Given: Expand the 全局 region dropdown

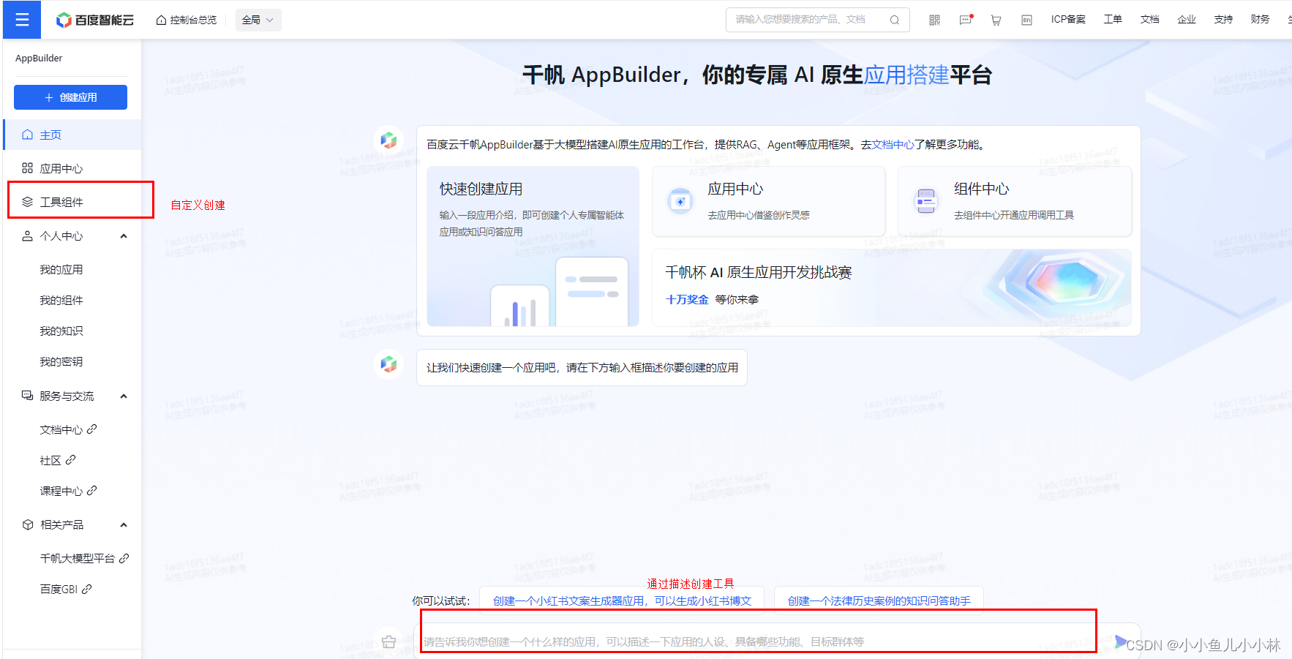Looking at the screenshot, I should click(258, 20).
